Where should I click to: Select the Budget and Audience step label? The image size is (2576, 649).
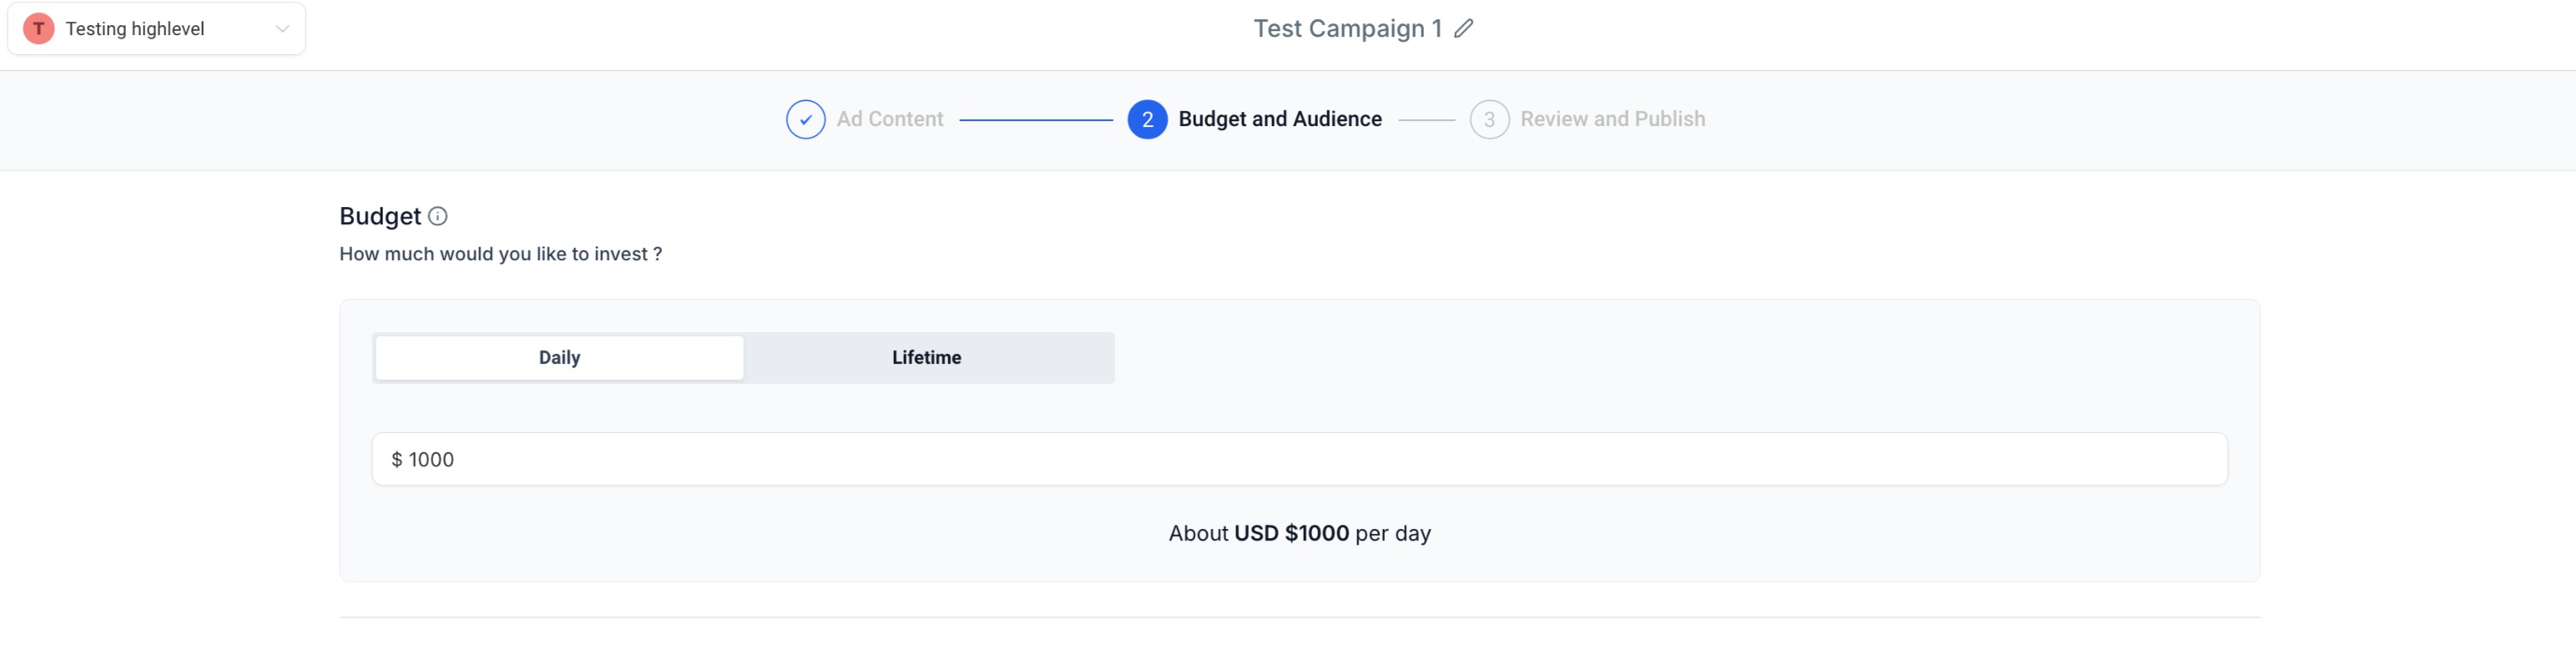(x=1280, y=119)
